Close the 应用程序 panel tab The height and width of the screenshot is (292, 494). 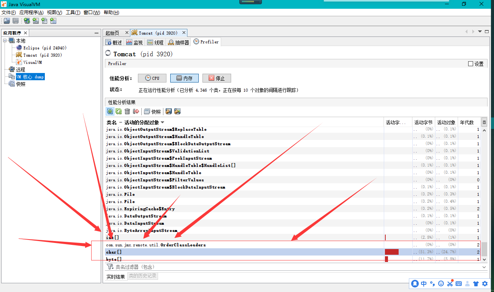25,33
